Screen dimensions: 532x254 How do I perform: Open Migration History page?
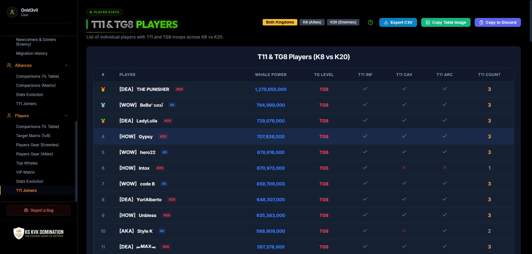pyautogui.click(x=32, y=53)
